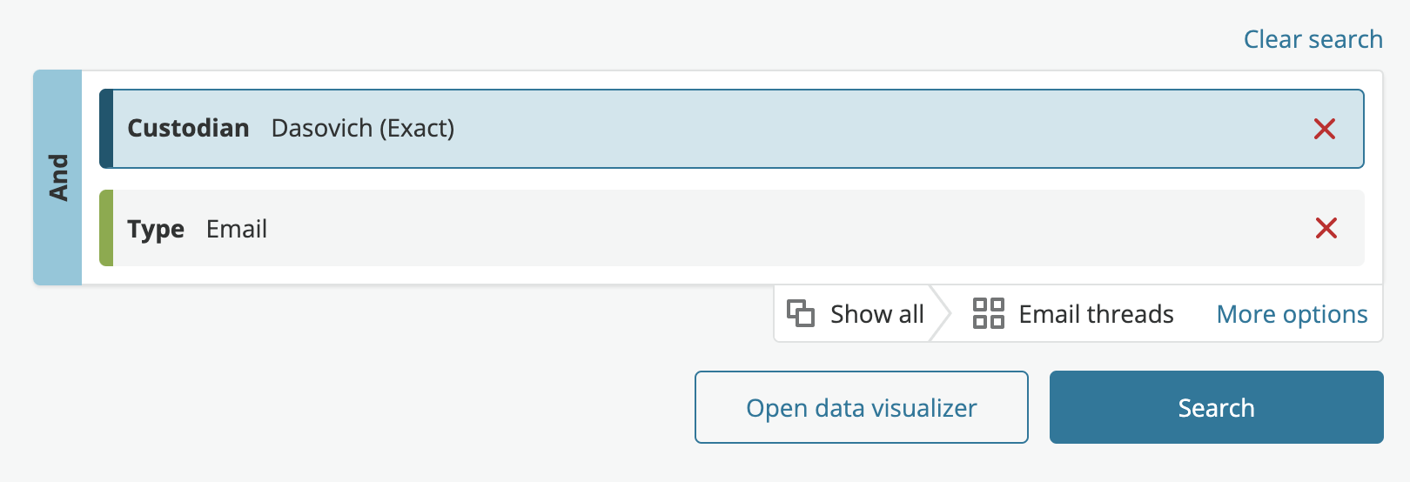This screenshot has height=482, width=1410.
Task: Switch to Email threads view
Action: click(x=1073, y=313)
